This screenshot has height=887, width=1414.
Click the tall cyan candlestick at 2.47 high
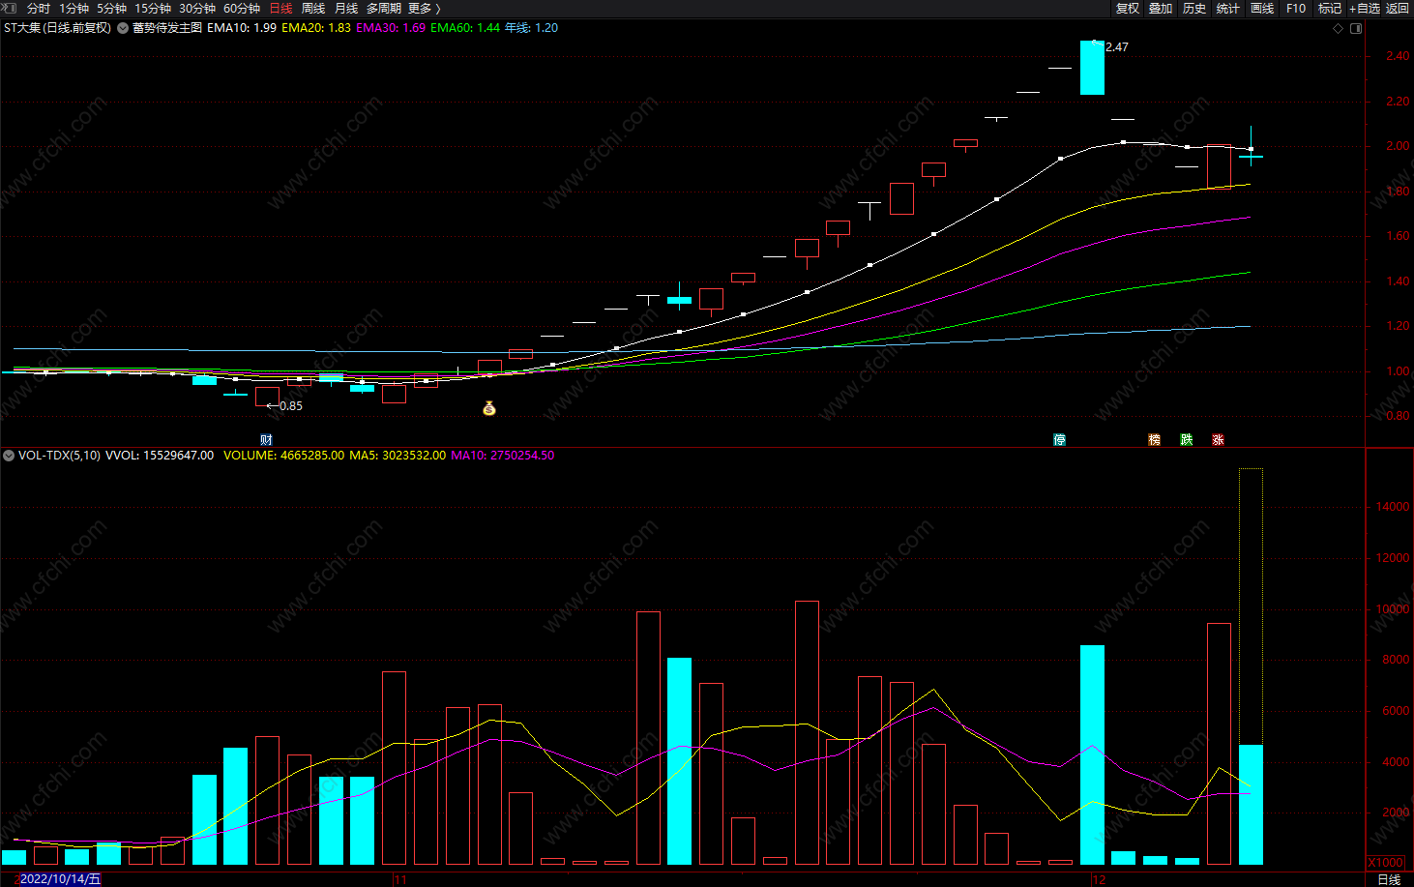pos(1092,68)
